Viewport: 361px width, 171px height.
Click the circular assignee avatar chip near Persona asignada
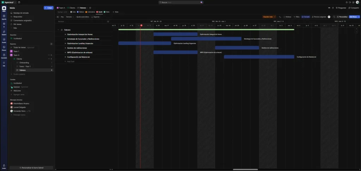(329, 17)
